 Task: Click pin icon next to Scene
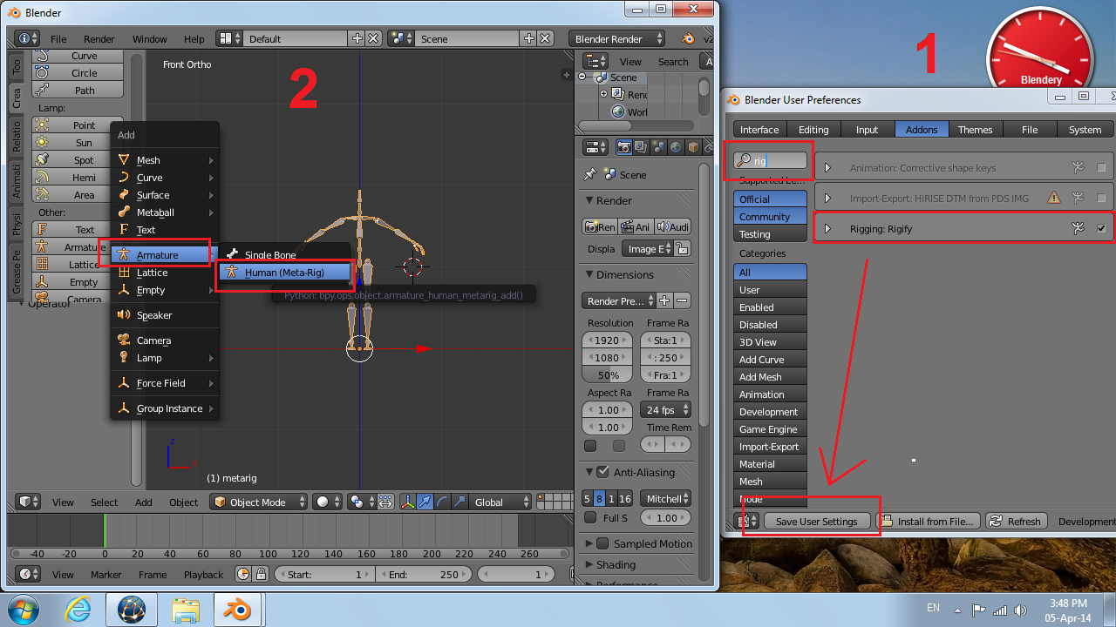(x=590, y=174)
